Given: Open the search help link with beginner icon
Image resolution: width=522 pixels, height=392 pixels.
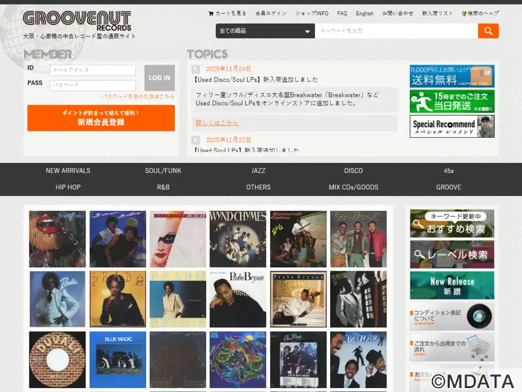Looking at the screenshot, I should pyautogui.click(x=480, y=13).
